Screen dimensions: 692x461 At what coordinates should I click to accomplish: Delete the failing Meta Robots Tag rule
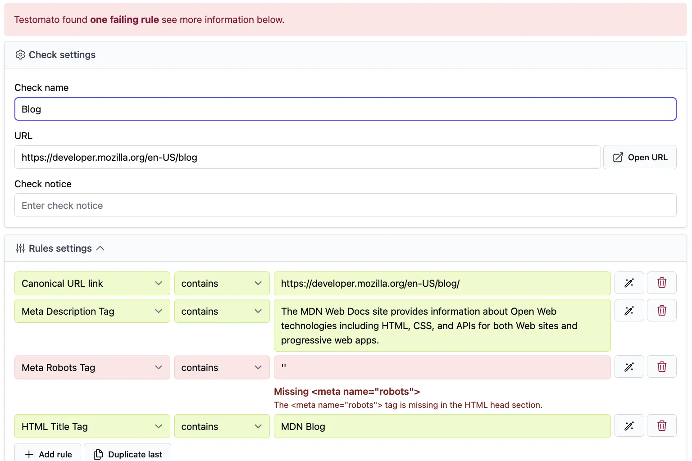pos(661,366)
